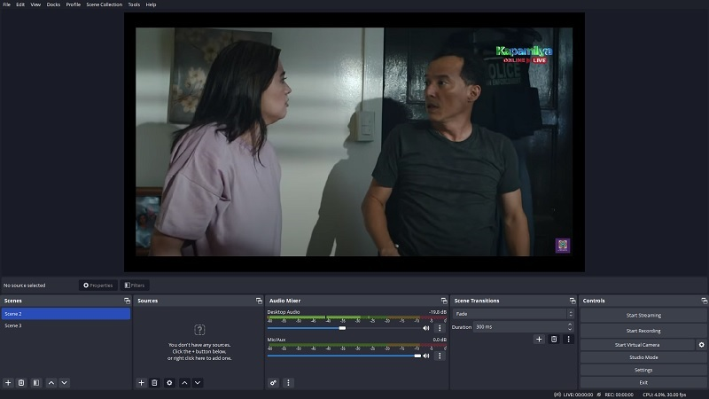Screen dimensions: 709x399
Task: Move the scene down with the Scenes arrow
Action: pyautogui.click(x=64, y=383)
